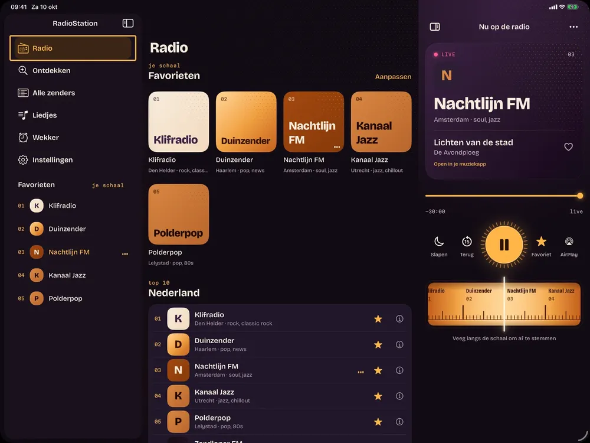Toggle the favorite star for Duinzender row
Viewport: 590px width, 443px height.
[378, 344]
